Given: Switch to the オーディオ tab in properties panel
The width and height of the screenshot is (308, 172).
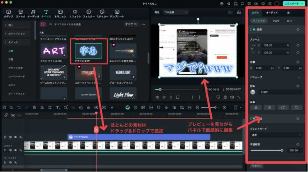Looking at the screenshot, I should tap(272, 13).
